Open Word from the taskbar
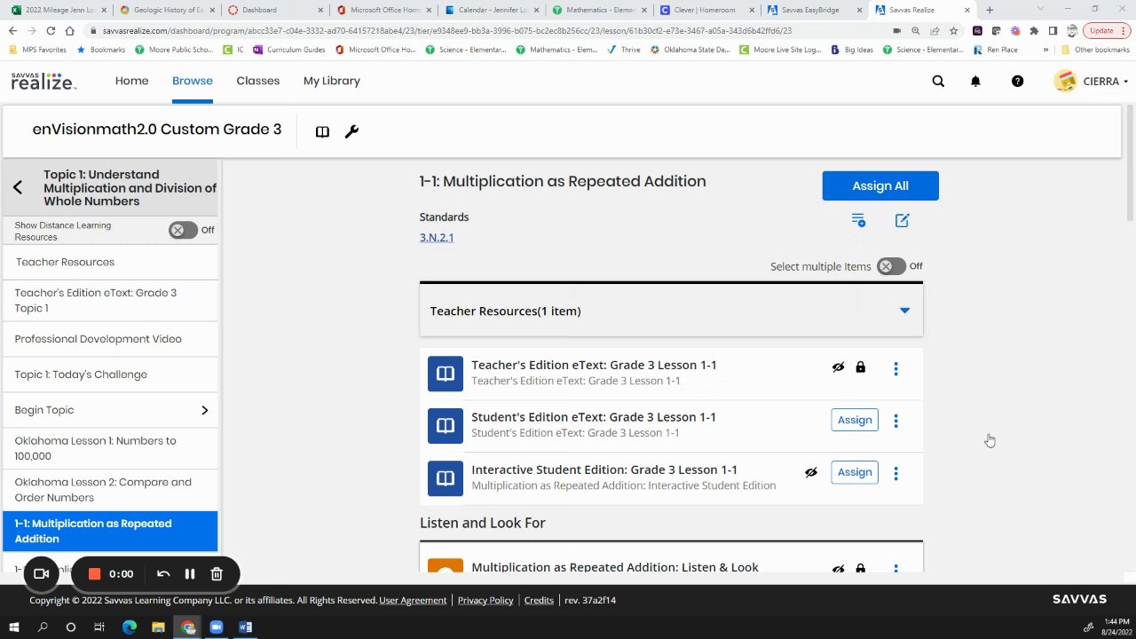Viewport: 1136px width, 639px height. 246,627
